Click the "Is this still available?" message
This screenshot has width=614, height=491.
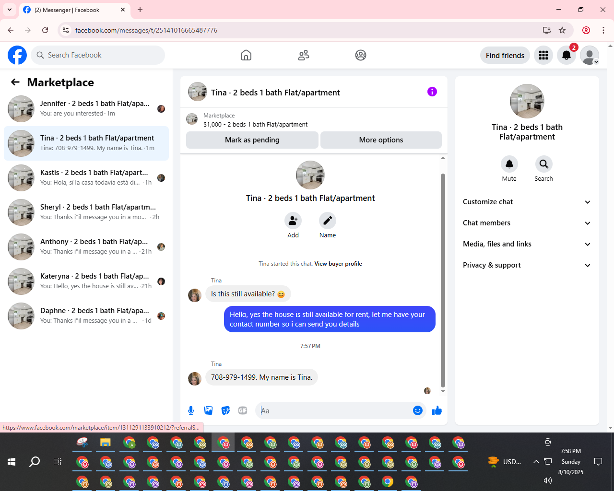pyautogui.click(x=248, y=294)
